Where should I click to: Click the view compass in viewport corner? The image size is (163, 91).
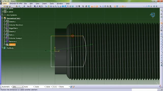coord(153,15)
